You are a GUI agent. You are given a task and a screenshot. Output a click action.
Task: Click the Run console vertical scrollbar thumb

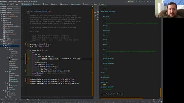click(160, 92)
